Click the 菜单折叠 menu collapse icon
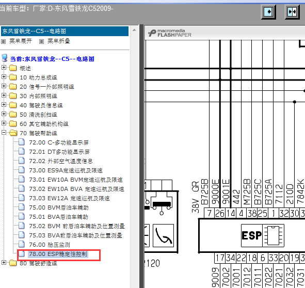Screen dimensions: 305x288 pyautogui.click(x=41, y=41)
